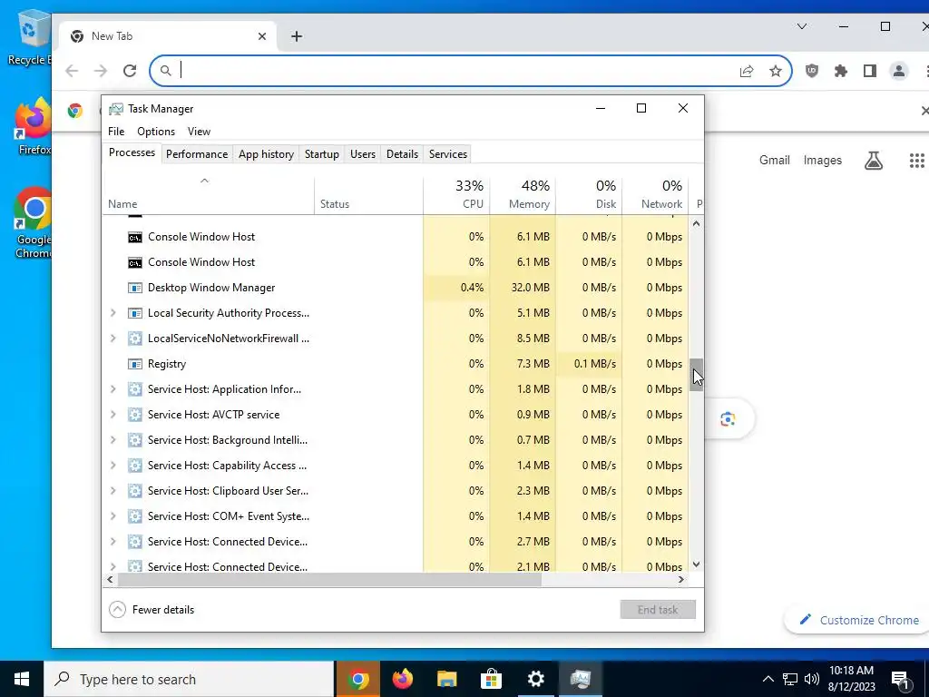Open the Chrome extensions puzzle icon
This screenshot has height=697, width=929.
[x=841, y=71]
